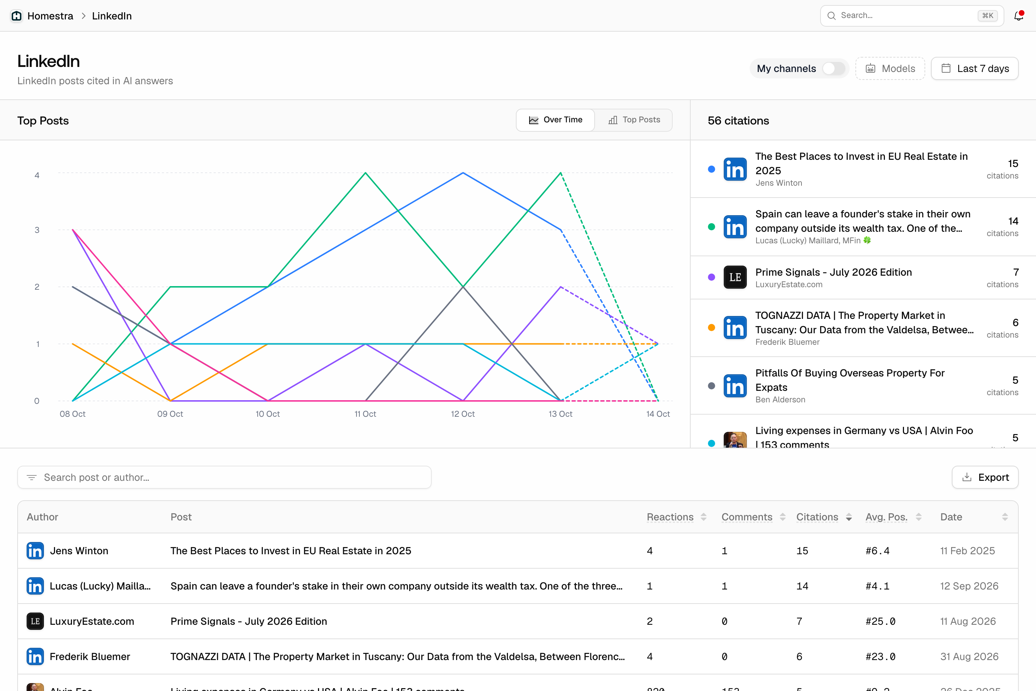Switch to the Top Posts bar view
1036x691 pixels.
click(634, 120)
